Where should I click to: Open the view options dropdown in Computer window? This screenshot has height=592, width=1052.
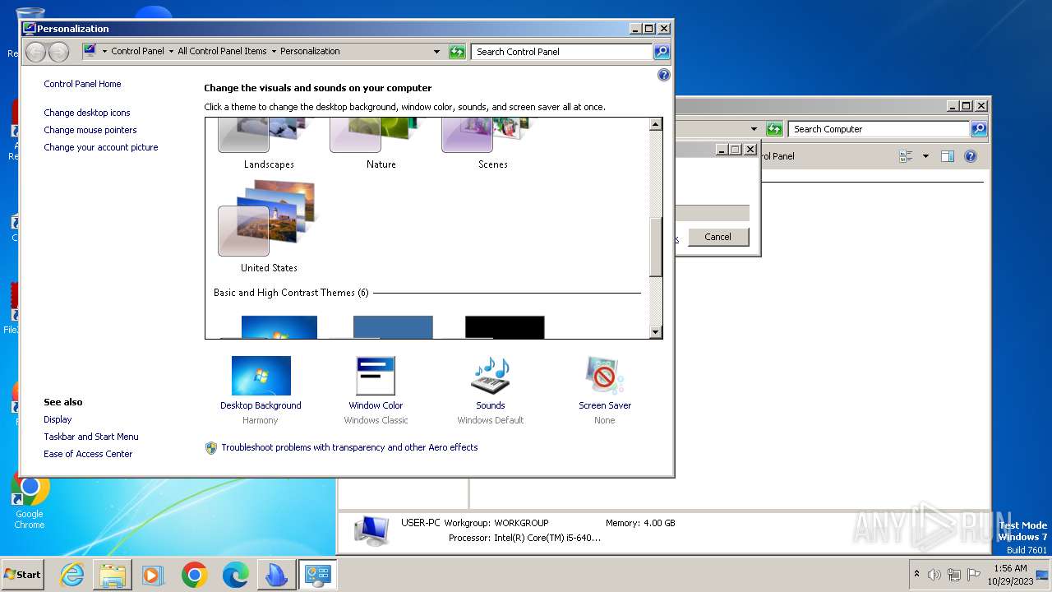tap(925, 156)
